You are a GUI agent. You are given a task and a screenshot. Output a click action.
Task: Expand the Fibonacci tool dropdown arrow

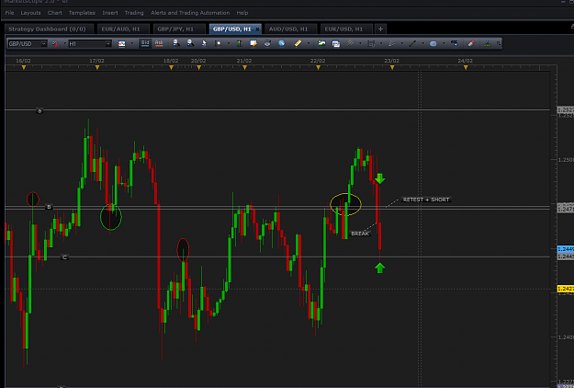[x=381, y=43]
